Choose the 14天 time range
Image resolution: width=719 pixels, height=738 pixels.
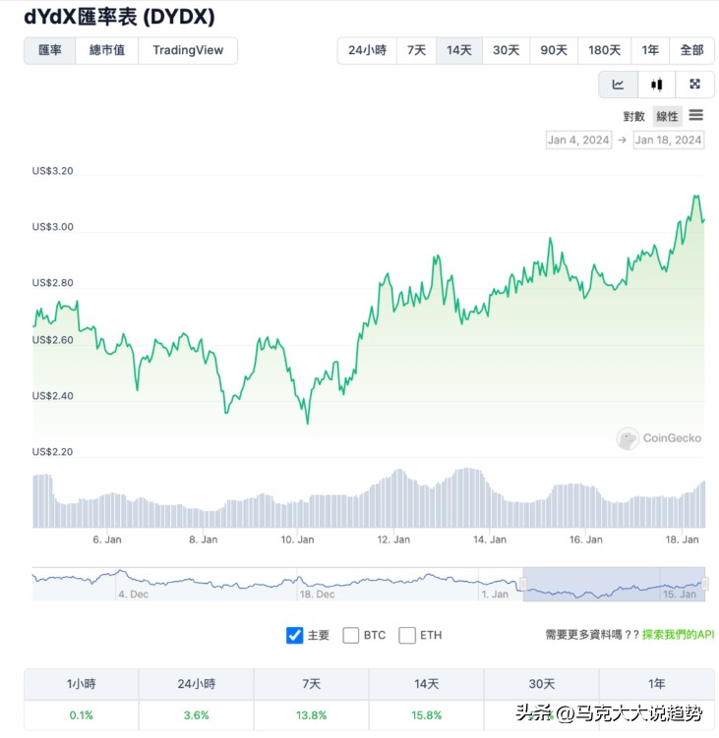click(459, 50)
